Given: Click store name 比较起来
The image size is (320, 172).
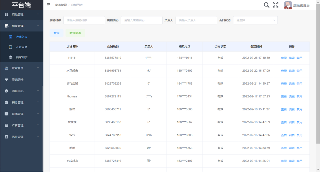Looking at the screenshot, I should pyautogui.click(x=72, y=161).
